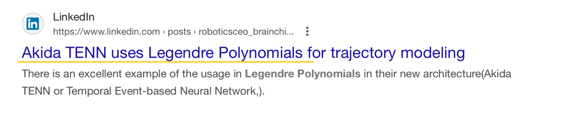The width and height of the screenshot is (563, 114).
Task: Click the bold "Legendre Polynomials" snippet text
Action: click(x=303, y=74)
